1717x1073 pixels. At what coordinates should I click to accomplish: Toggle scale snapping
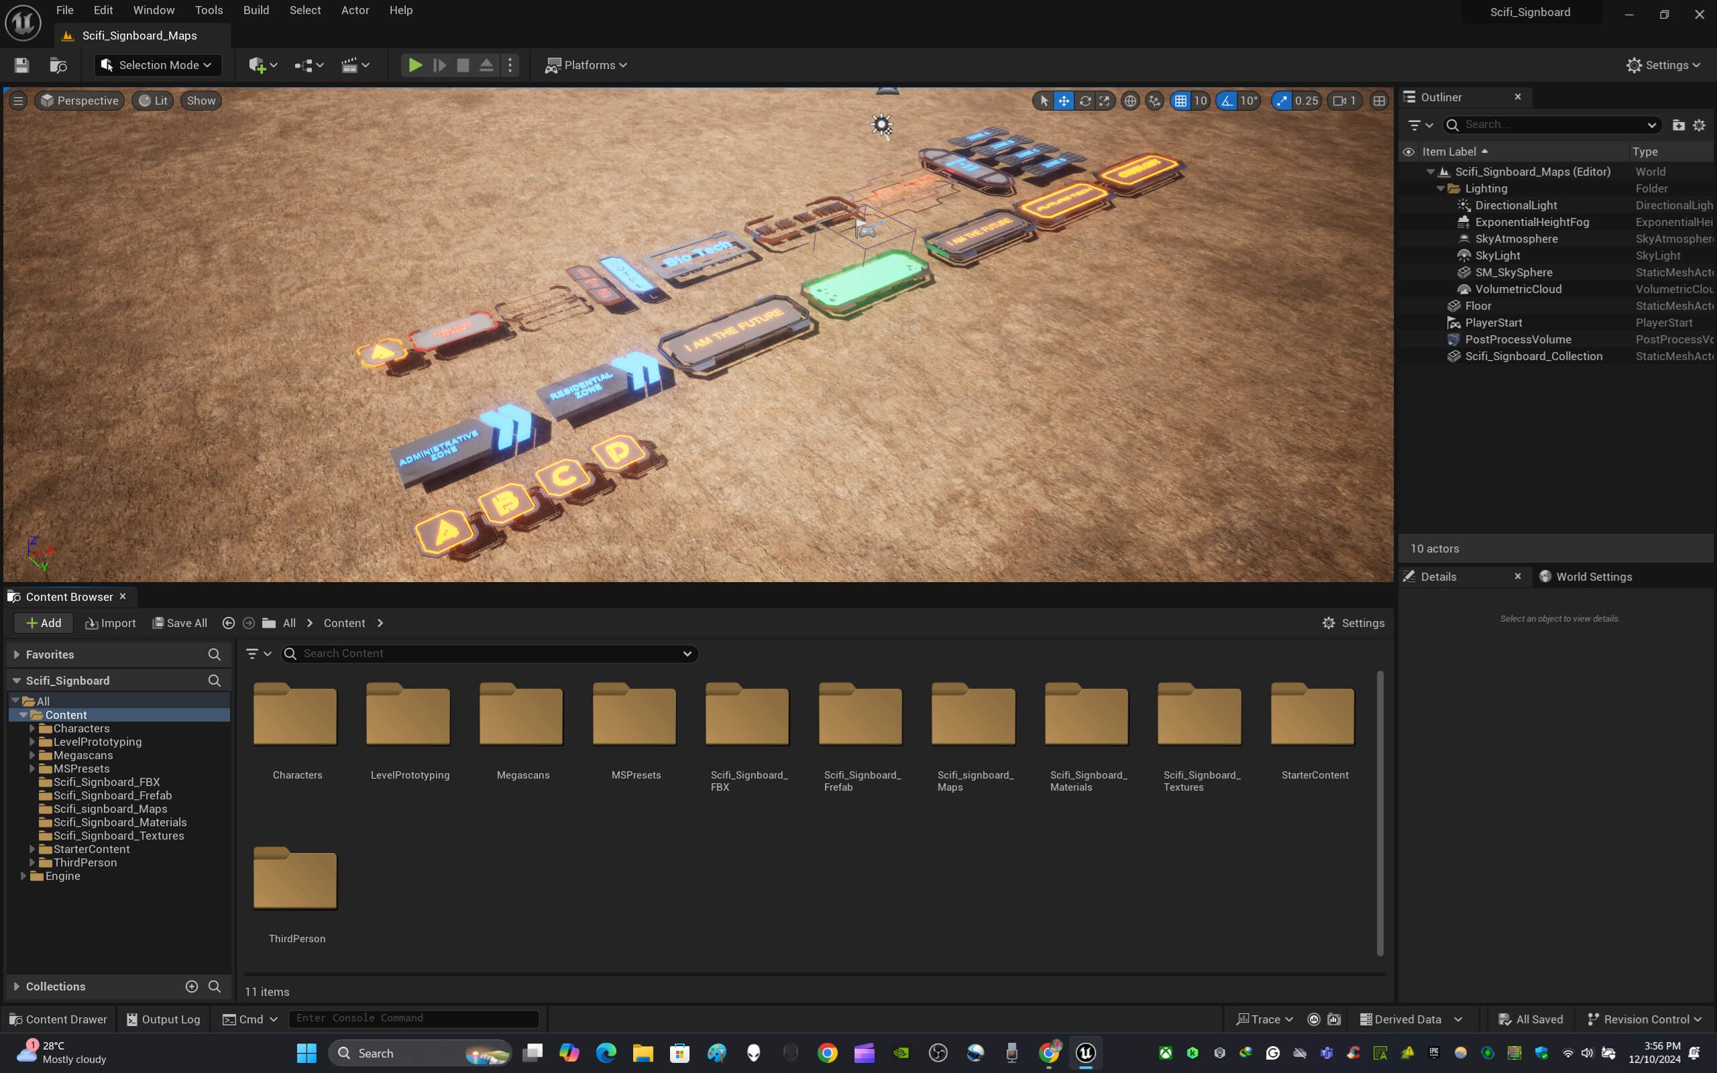pos(1281,101)
